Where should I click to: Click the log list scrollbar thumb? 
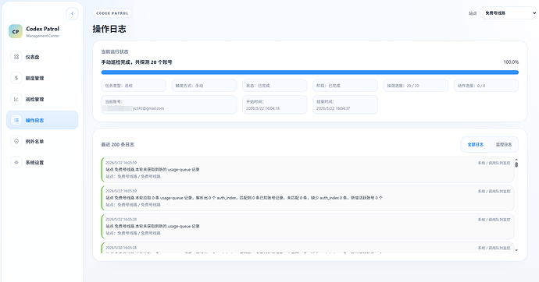(516, 164)
